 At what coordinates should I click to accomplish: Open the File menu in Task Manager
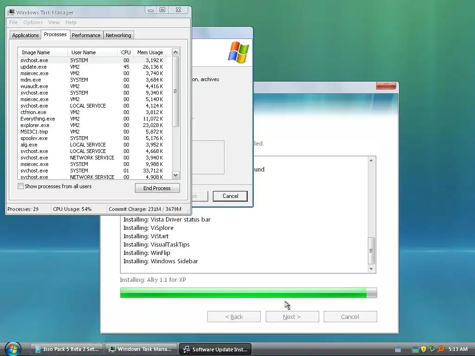coord(13,22)
